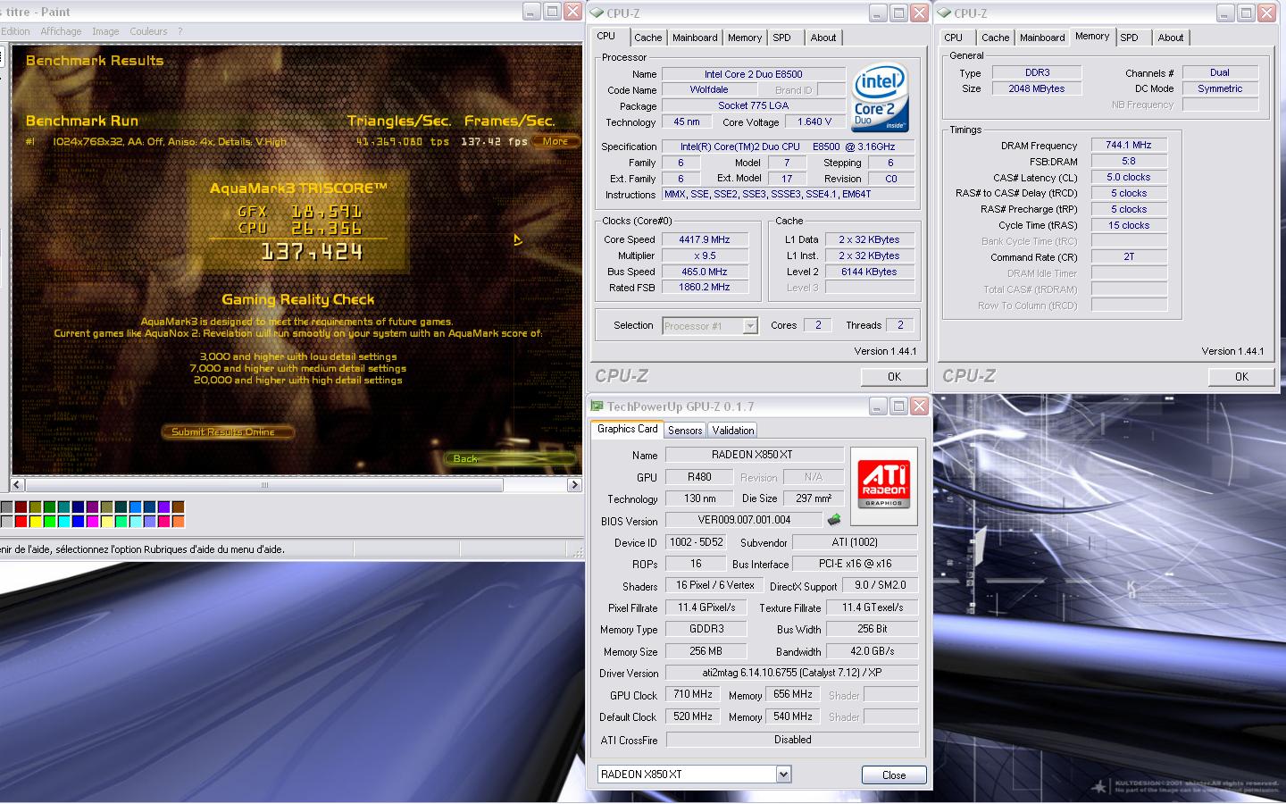Click OK in the right CPU-Z window
Image resolution: width=1286 pixels, height=804 pixels.
(1241, 377)
